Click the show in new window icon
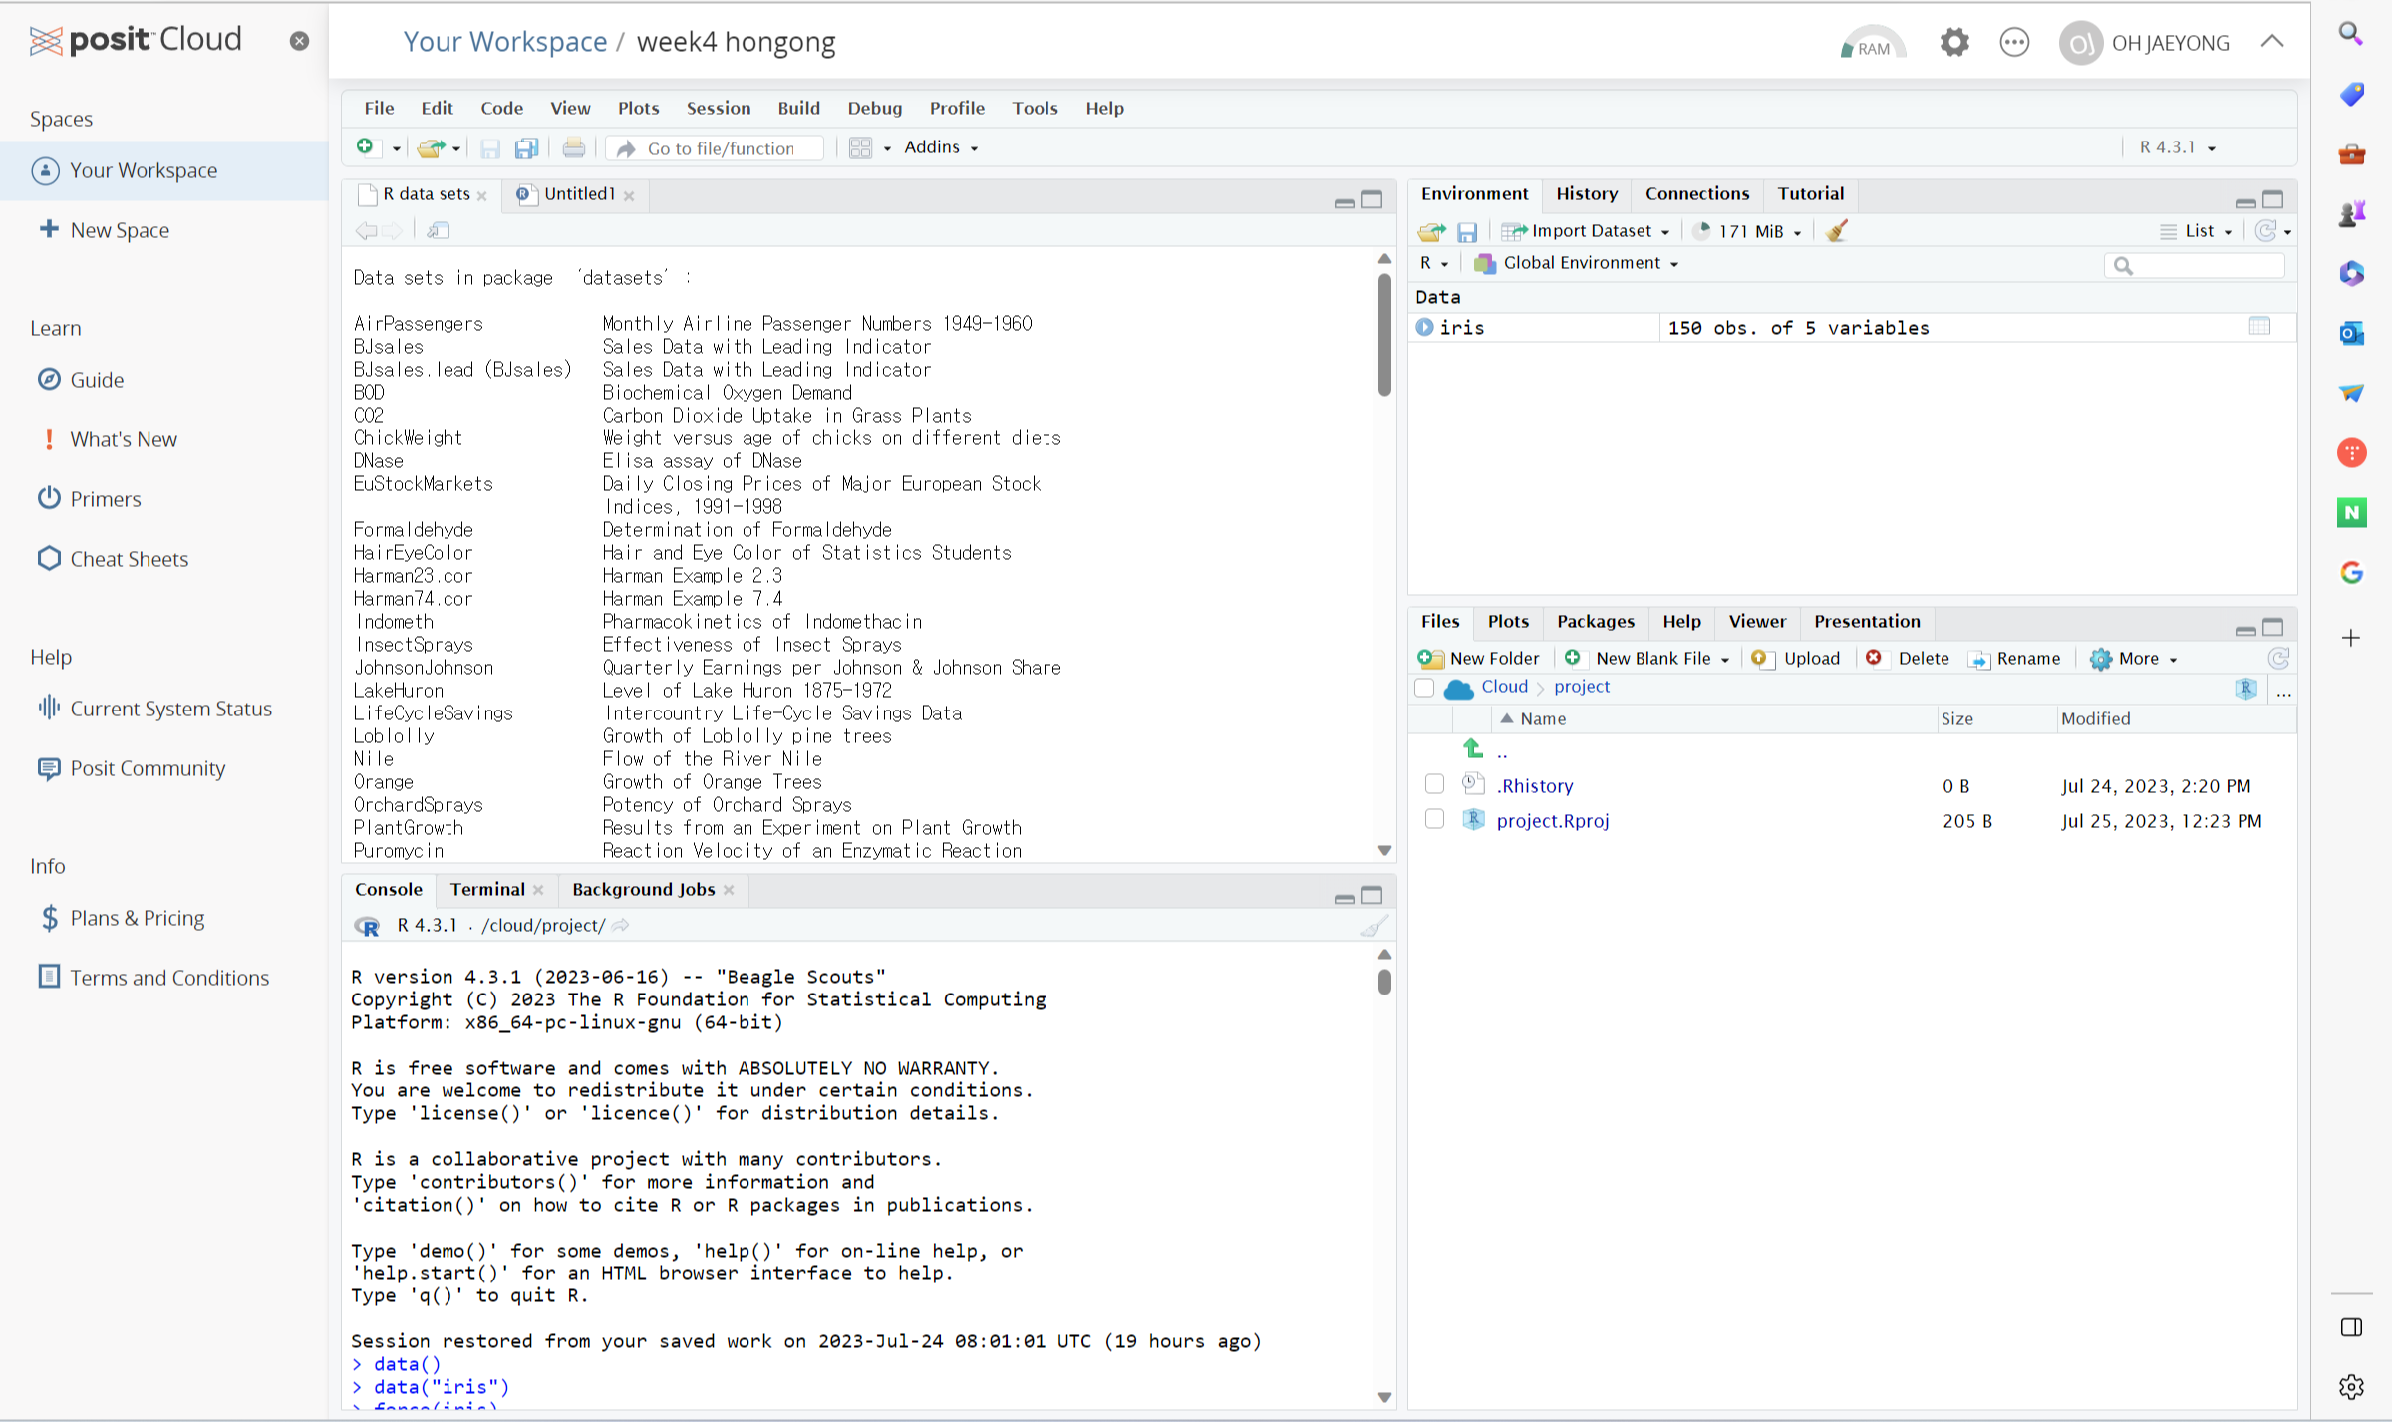This screenshot has width=2392, height=1422. click(x=439, y=231)
